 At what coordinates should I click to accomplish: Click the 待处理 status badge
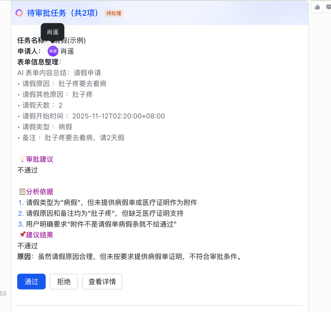point(114,13)
